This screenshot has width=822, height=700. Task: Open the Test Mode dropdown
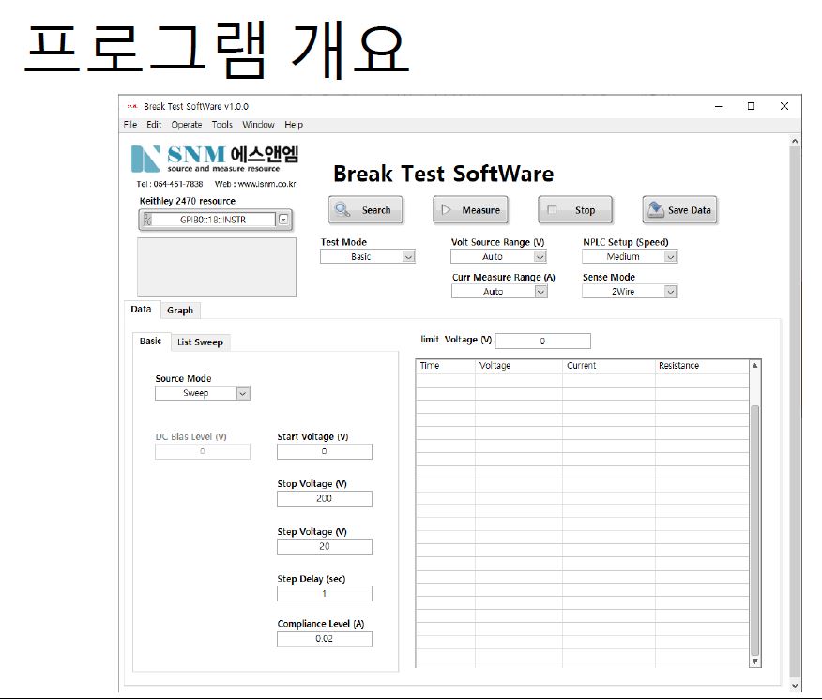click(x=408, y=256)
